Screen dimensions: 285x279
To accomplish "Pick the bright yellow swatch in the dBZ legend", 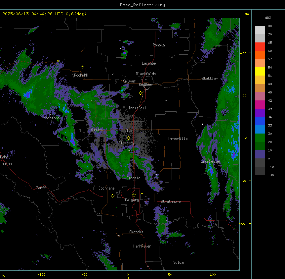I will click(x=260, y=71).
